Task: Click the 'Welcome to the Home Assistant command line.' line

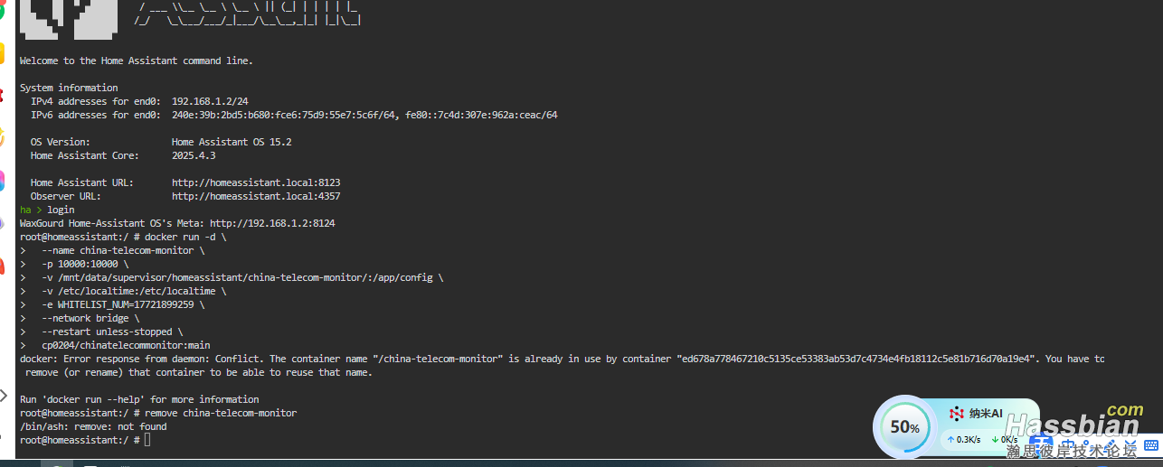Action: (x=137, y=61)
